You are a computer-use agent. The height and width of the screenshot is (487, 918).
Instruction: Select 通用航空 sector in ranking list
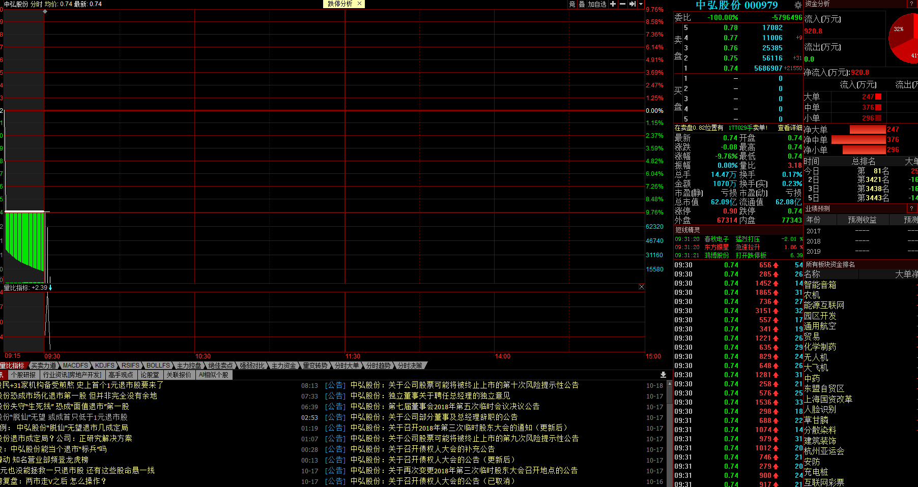tap(820, 326)
